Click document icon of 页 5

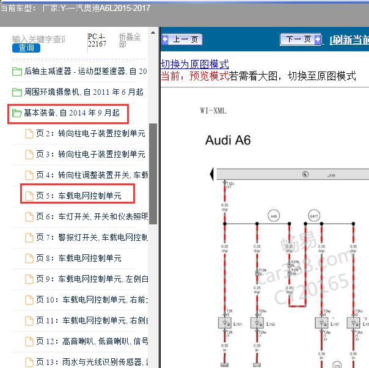click(x=29, y=196)
